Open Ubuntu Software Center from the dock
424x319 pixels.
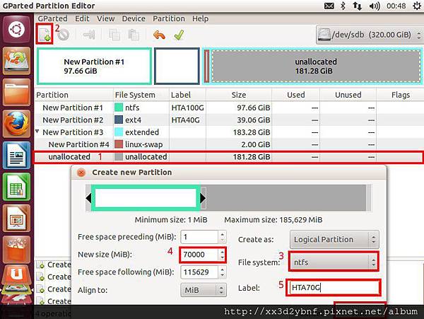16,250
